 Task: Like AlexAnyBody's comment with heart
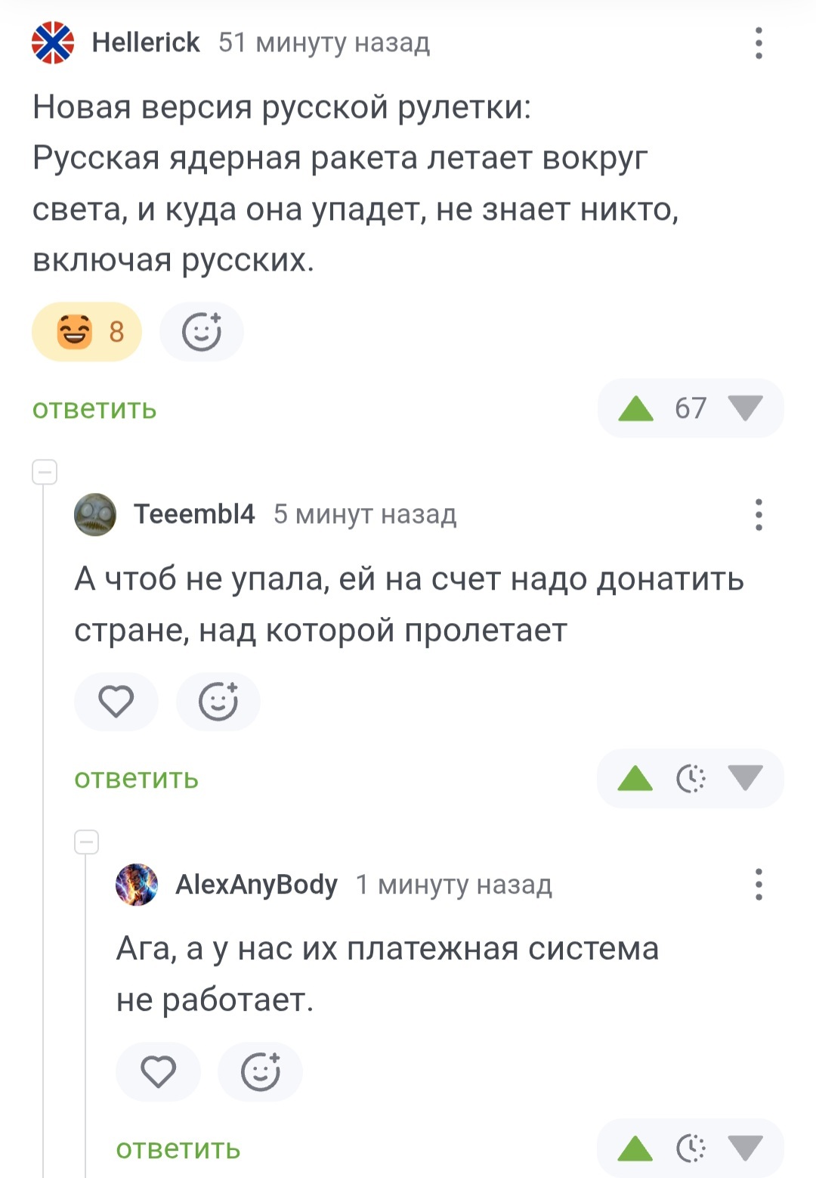158,1071
